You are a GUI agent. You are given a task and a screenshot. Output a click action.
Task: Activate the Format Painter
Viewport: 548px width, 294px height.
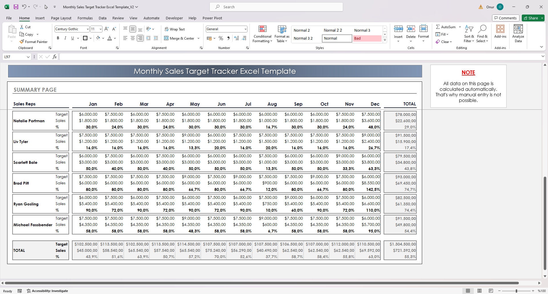click(33, 42)
